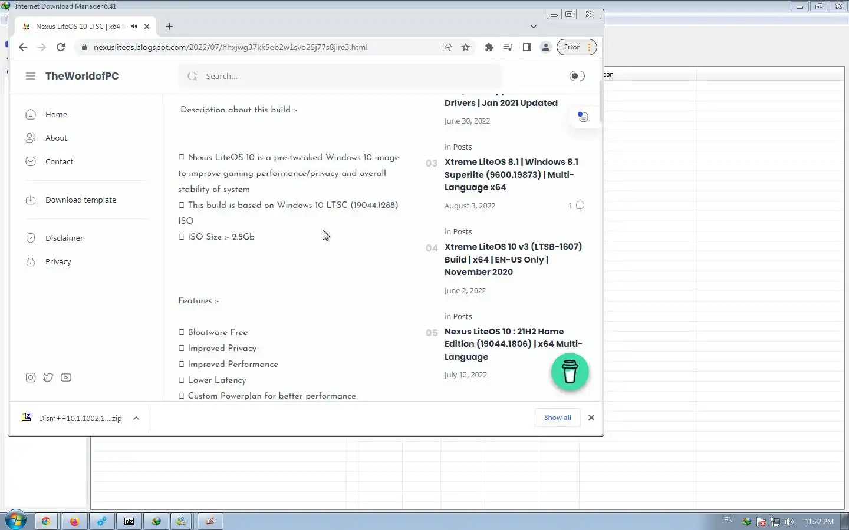Click Show all downloads button
The image size is (849, 530).
(x=557, y=418)
